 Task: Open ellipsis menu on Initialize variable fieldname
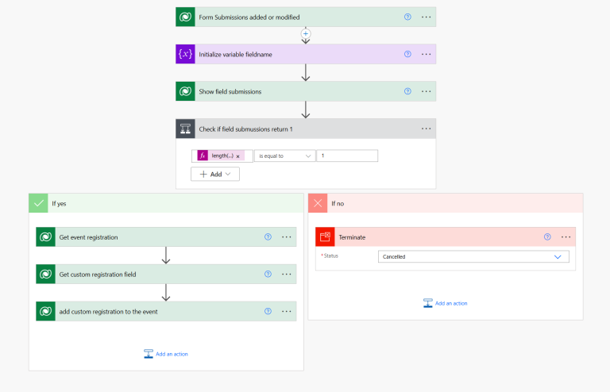click(426, 54)
